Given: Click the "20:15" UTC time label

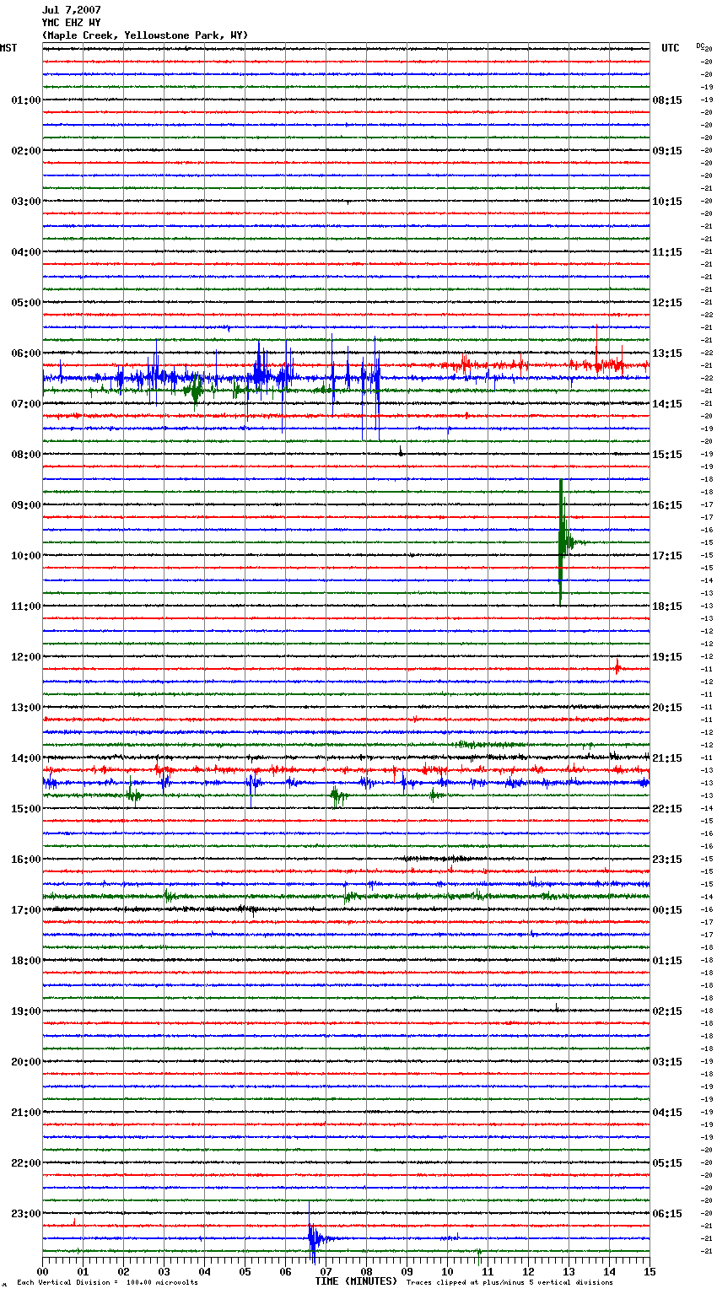Looking at the screenshot, I should click(x=667, y=708).
